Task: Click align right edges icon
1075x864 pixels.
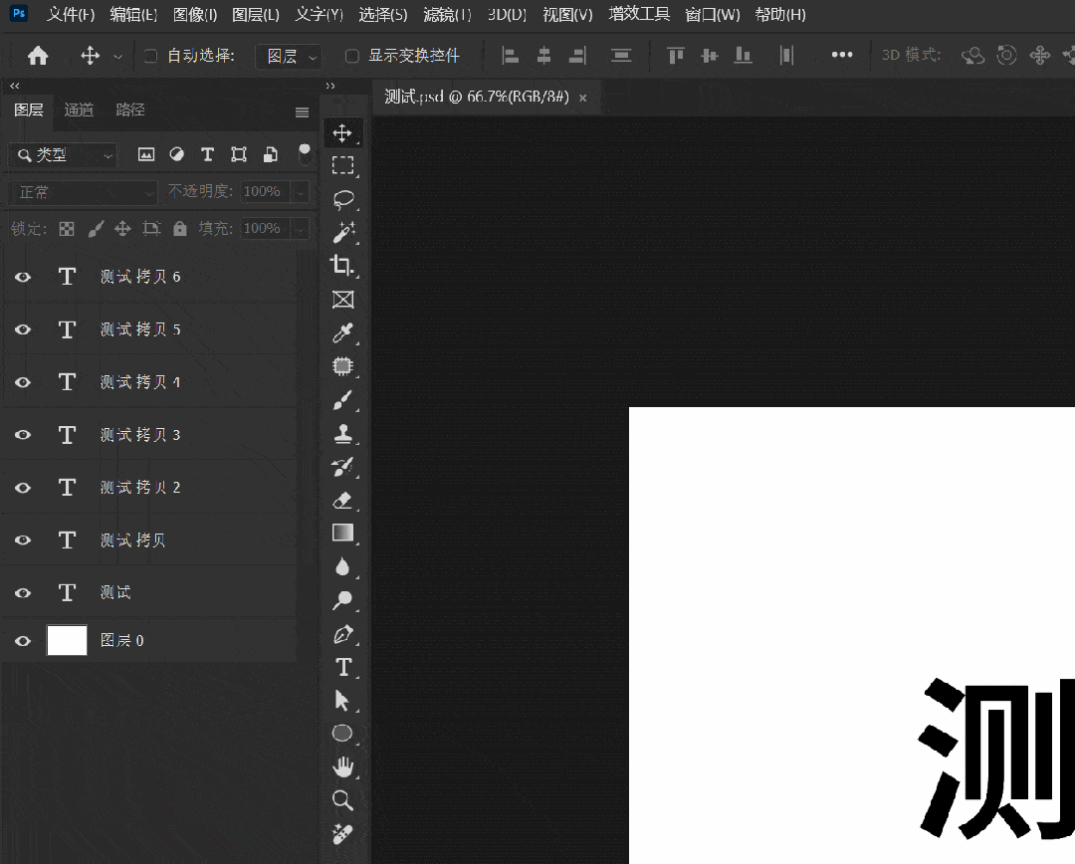Action: (x=577, y=56)
